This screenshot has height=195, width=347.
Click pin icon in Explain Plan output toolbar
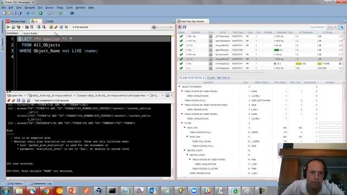tap(9, 100)
